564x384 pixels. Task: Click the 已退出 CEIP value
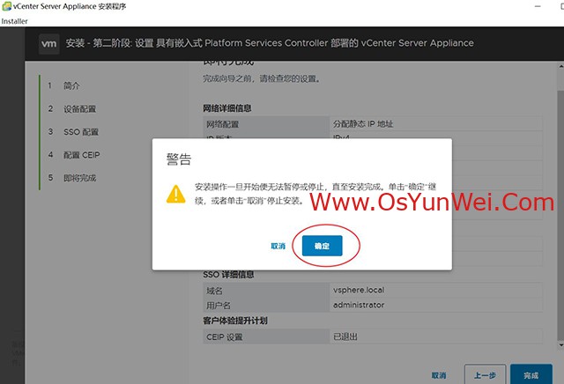(345, 337)
